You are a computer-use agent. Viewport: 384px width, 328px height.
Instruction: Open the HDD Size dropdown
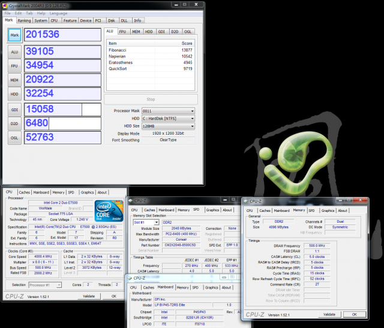[x=168, y=126]
